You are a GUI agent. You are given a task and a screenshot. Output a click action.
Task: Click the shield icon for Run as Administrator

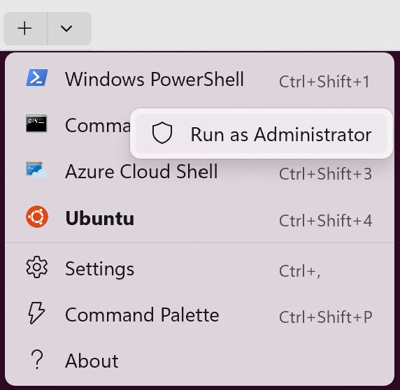pyautogui.click(x=162, y=133)
